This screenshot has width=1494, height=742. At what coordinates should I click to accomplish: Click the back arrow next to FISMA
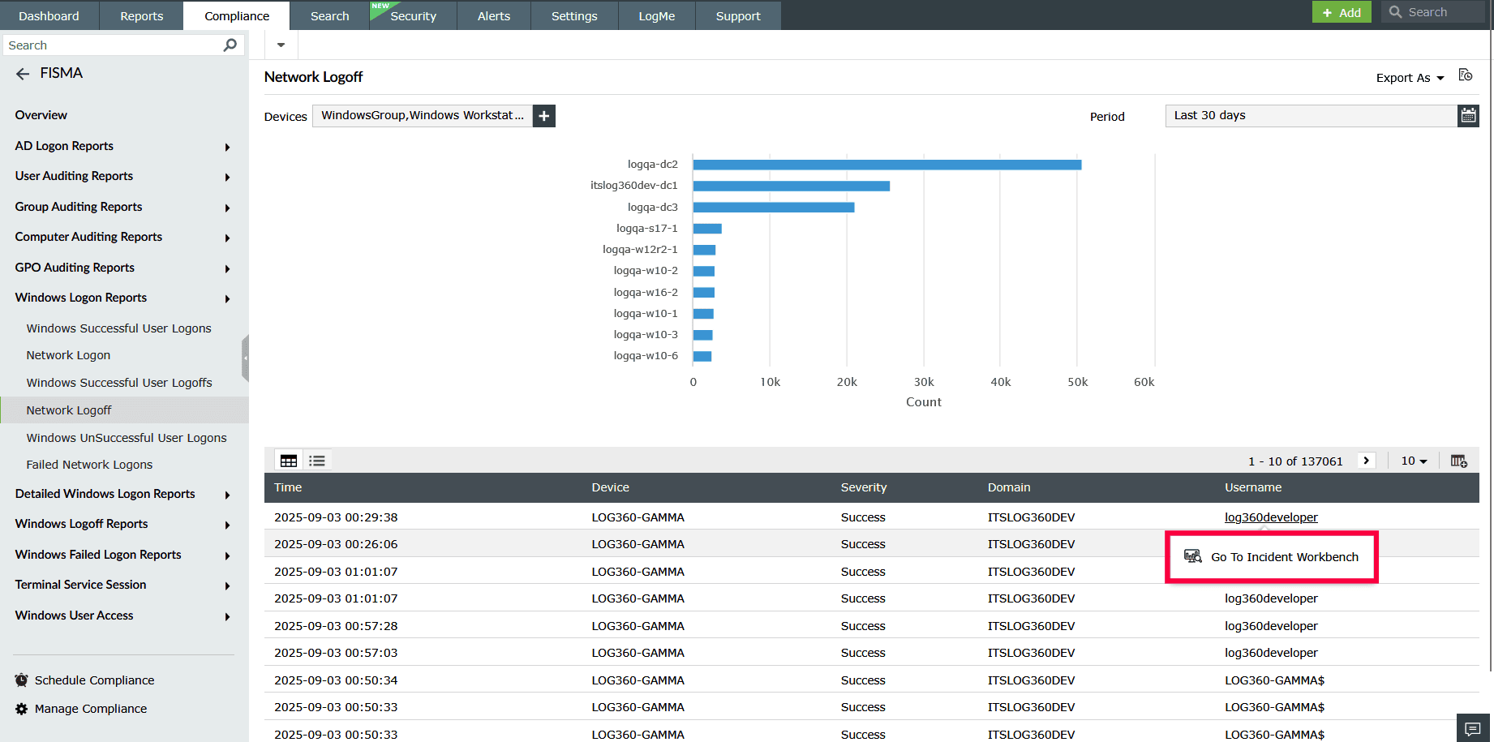(23, 74)
